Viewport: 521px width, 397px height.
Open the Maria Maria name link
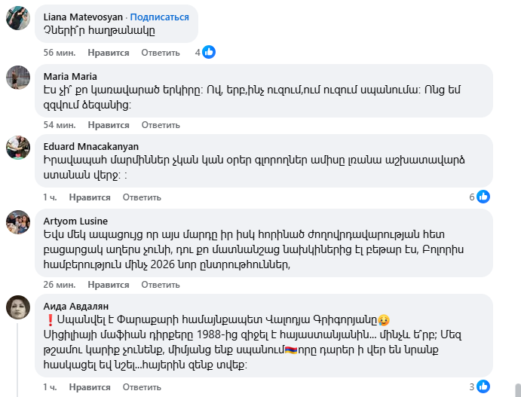[x=70, y=76]
